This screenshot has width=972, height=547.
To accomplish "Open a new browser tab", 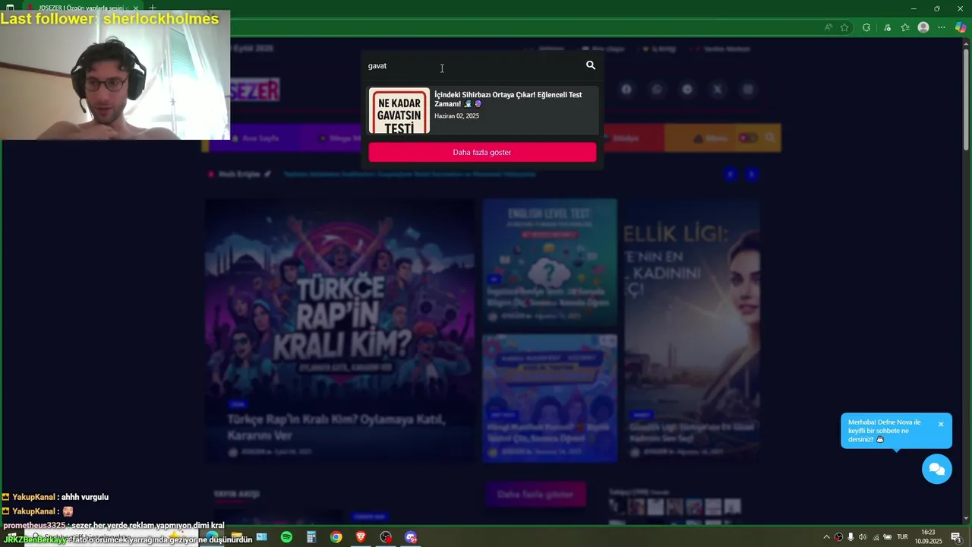I will (153, 8).
